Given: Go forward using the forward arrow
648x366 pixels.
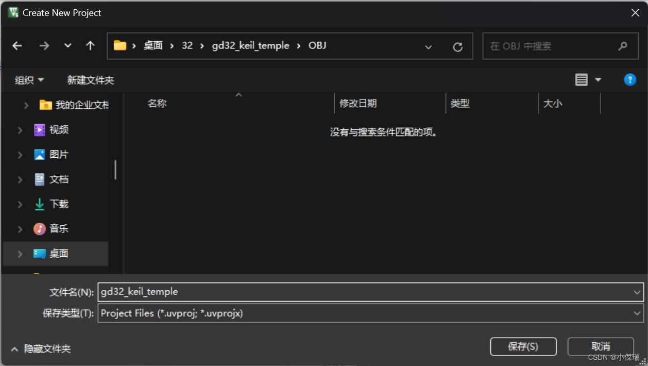Looking at the screenshot, I should tap(44, 46).
